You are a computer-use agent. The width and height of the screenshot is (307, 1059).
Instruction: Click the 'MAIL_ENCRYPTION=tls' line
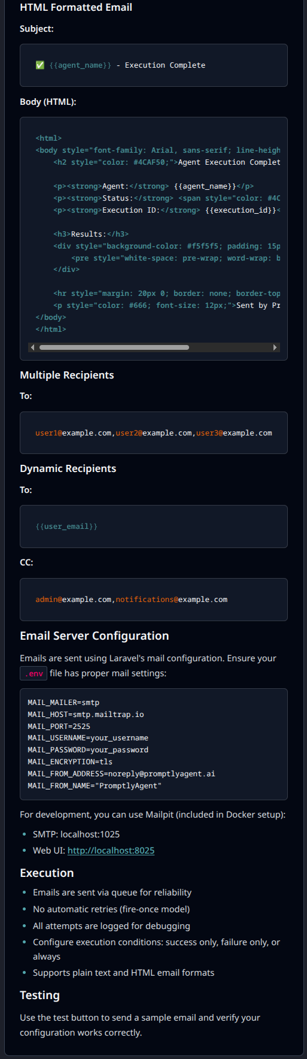(x=70, y=762)
